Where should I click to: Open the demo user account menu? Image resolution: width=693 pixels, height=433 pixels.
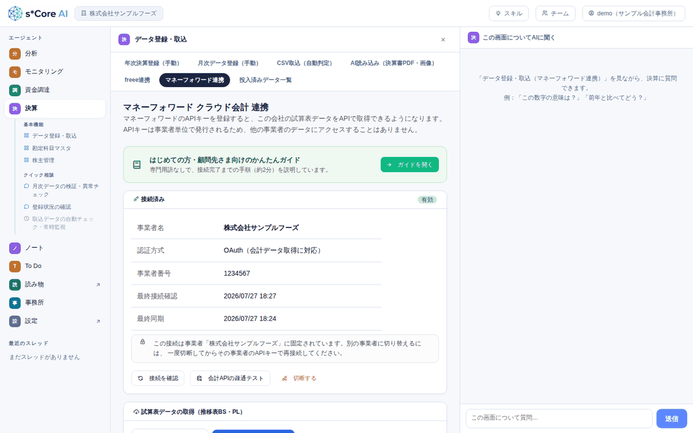click(x=632, y=13)
